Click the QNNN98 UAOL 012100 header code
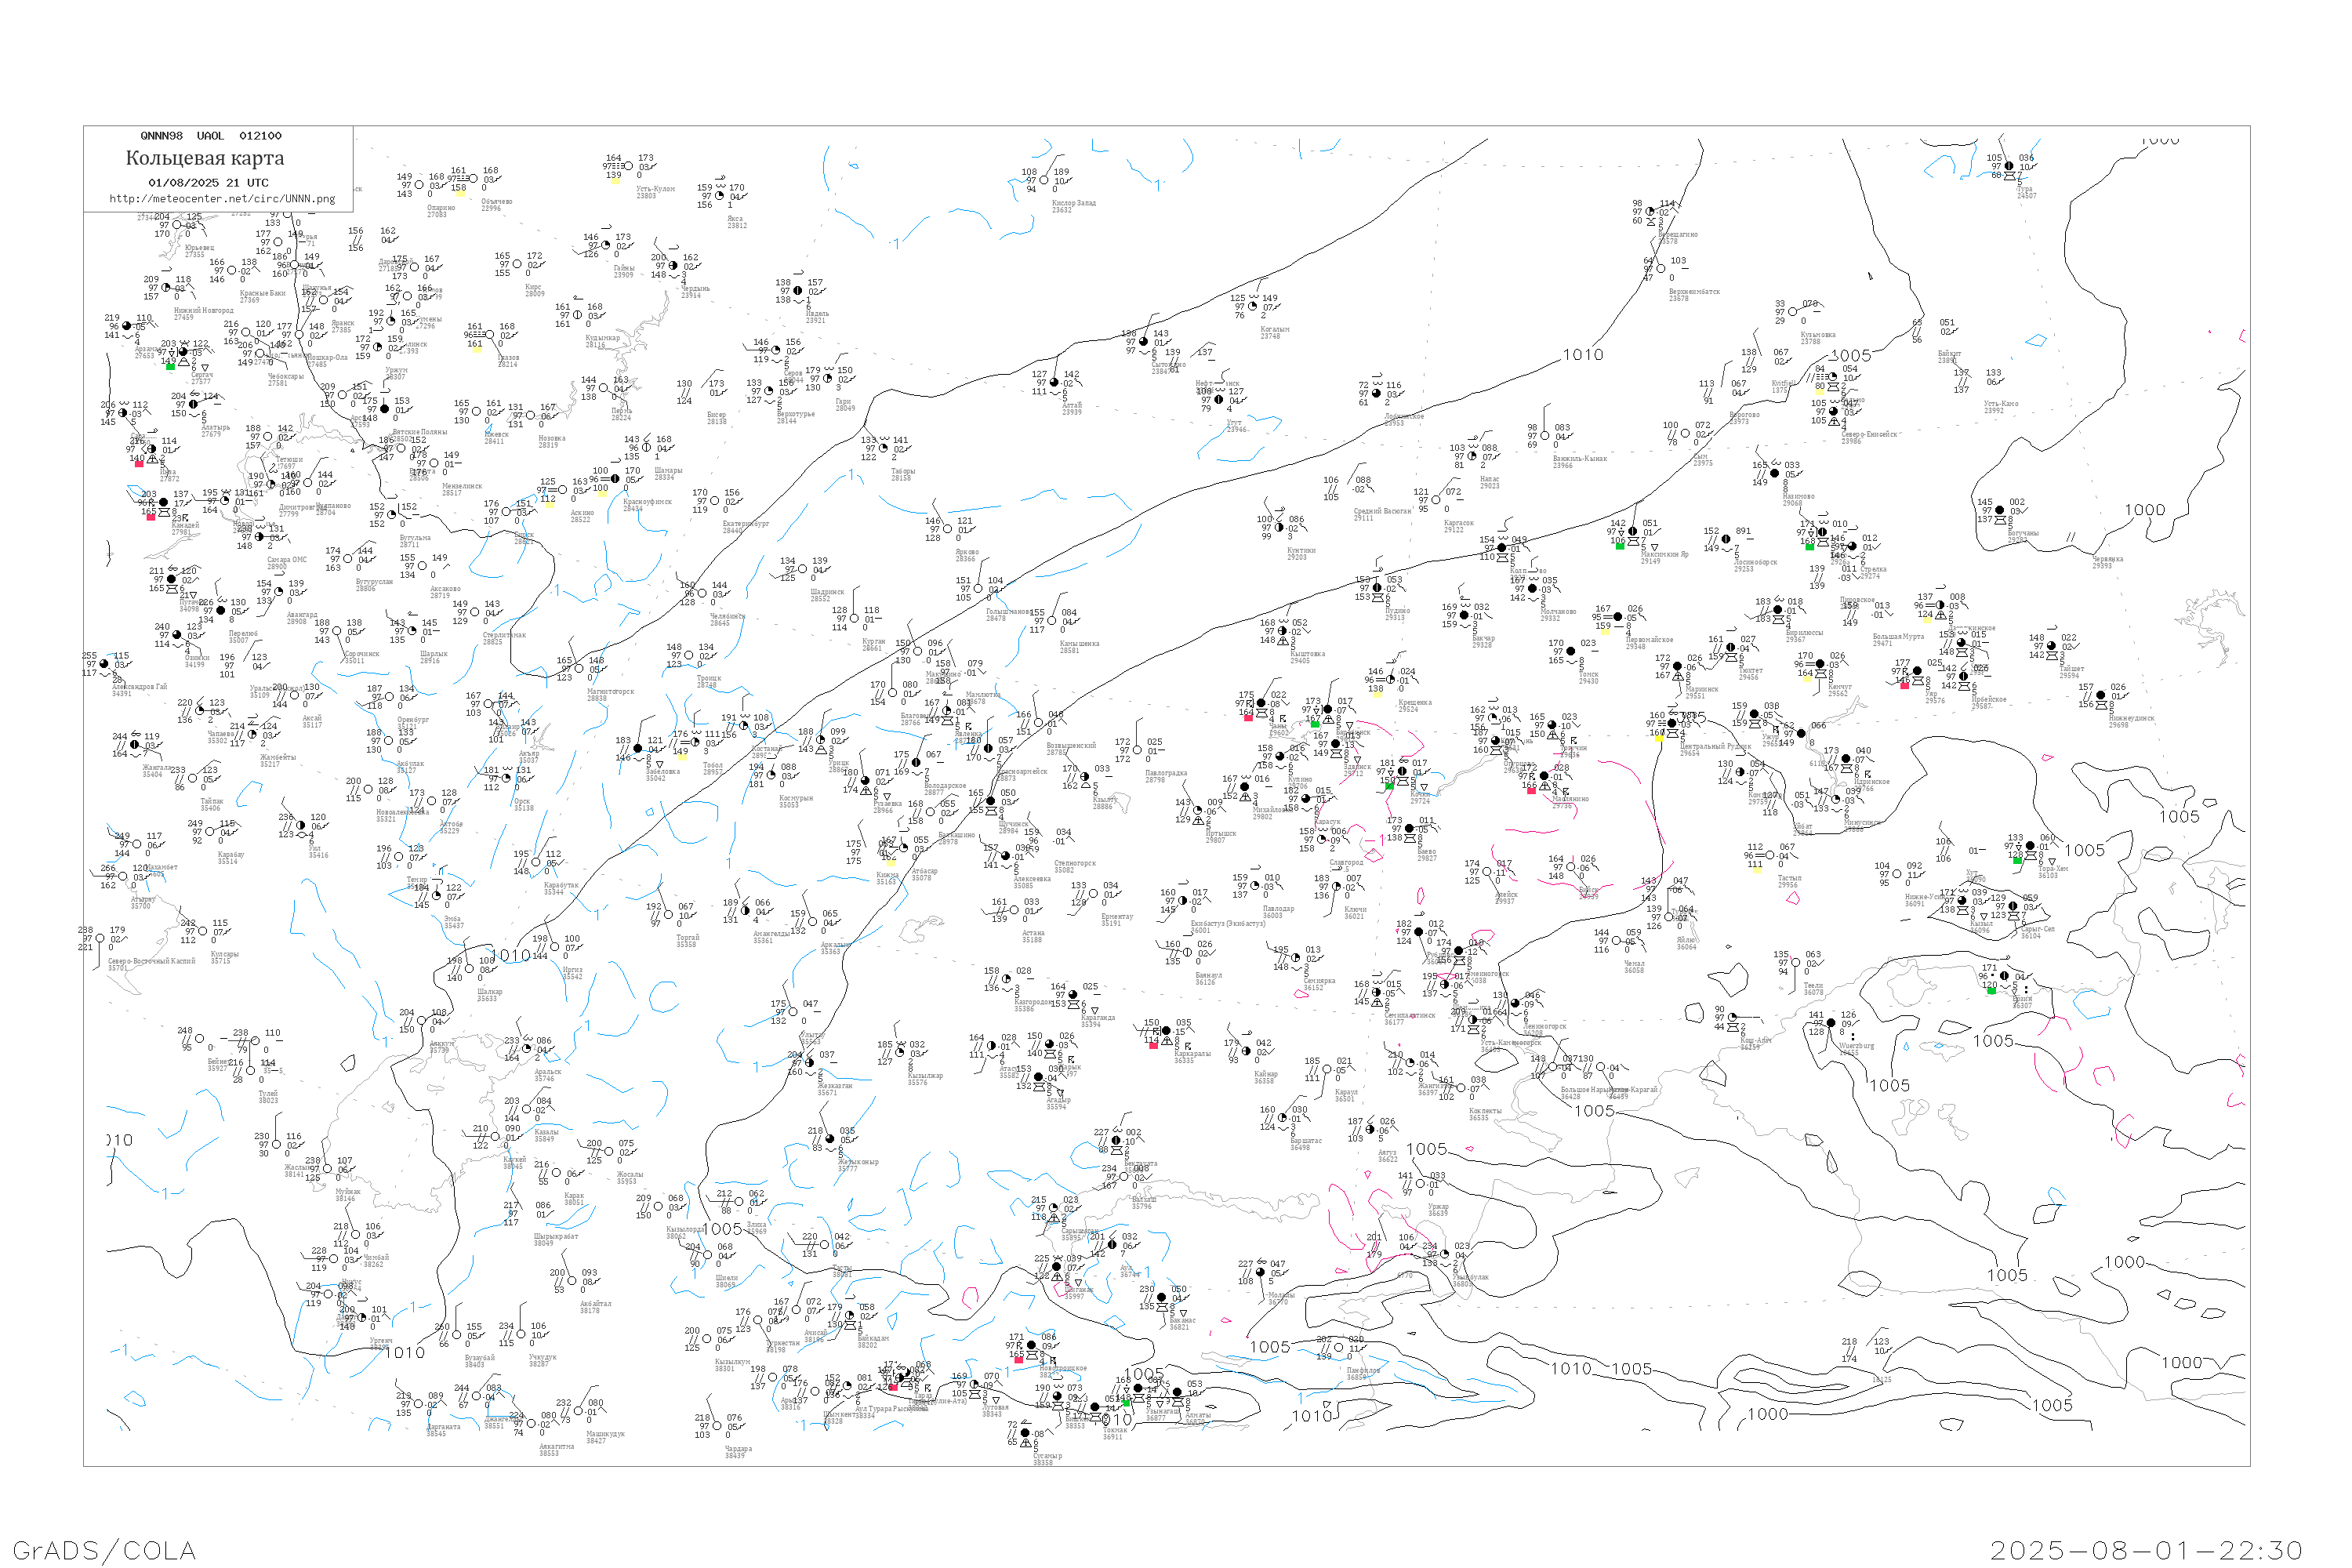This screenshot has height=1568, width=2352. coord(211,136)
